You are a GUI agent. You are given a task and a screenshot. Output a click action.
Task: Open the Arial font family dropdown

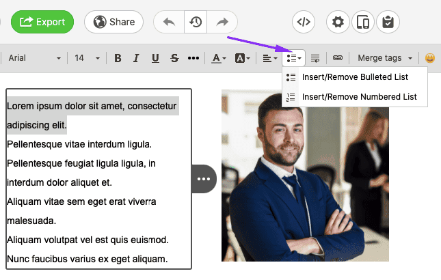tap(34, 58)
